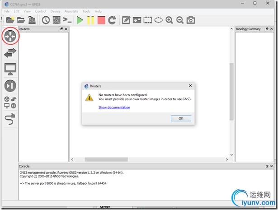Open the View menu
Screen dimensions: 278x210
27,11
